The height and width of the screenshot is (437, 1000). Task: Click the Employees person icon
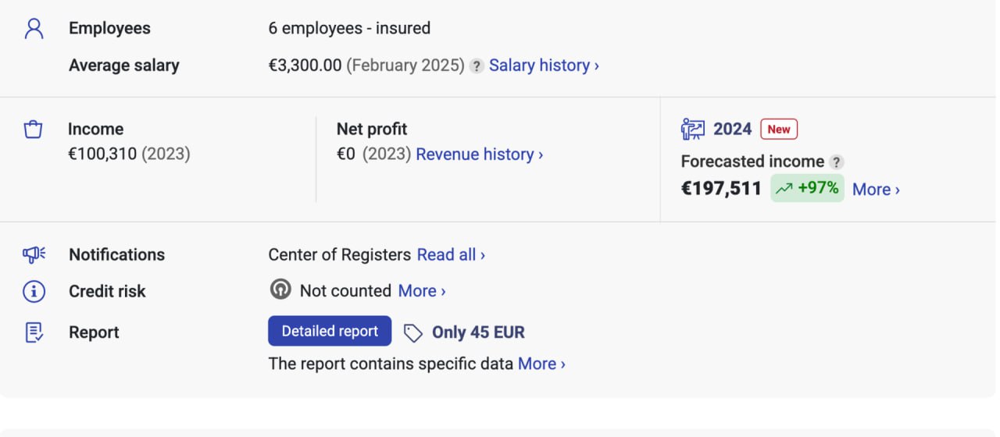click(34, 29)
